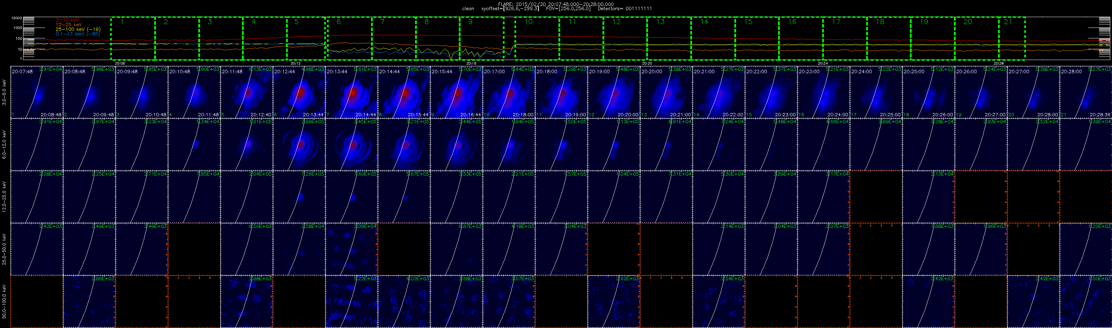Click the 20:12:40 end time label
The image size is (1112, 328).
(261, 115)
